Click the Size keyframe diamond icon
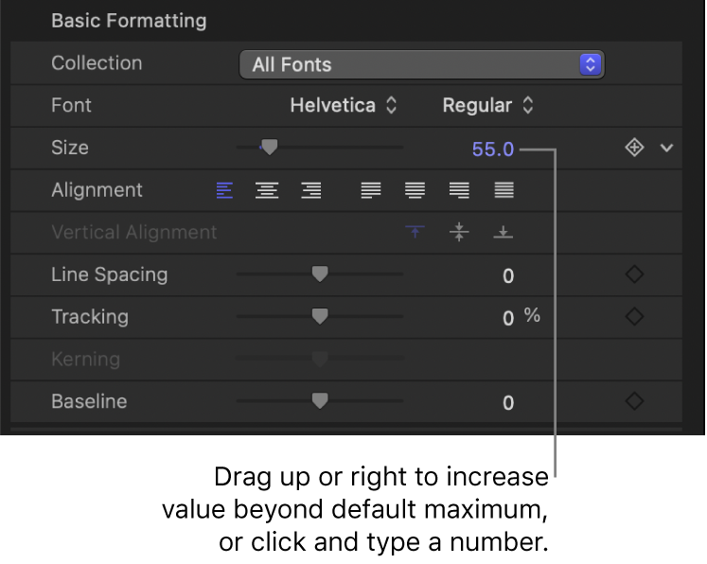This screenshot has width=707, height=564. 634,148
